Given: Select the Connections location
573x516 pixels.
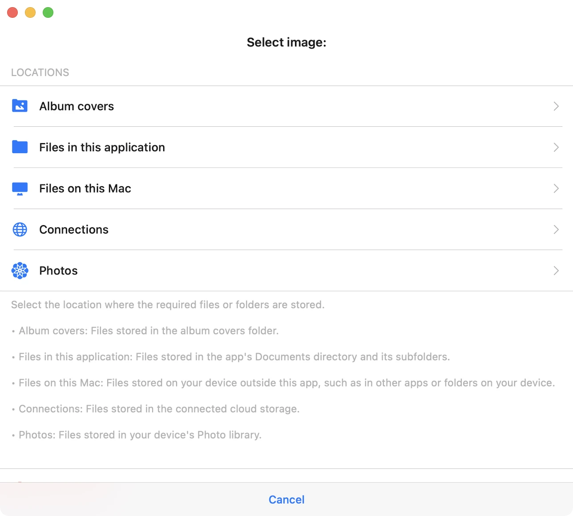Looking at the screenshot, I should coord(74,230).
